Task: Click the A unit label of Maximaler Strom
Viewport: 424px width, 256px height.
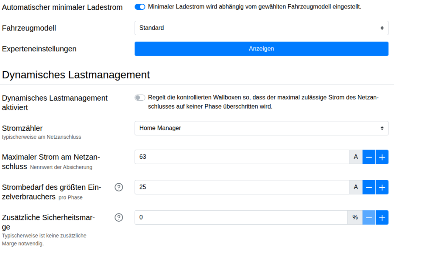Action: tap(356, 157)
